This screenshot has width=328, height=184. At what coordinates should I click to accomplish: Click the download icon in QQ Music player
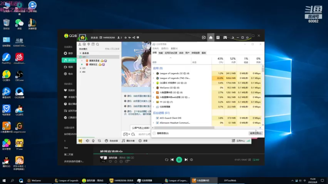[116, 162]
